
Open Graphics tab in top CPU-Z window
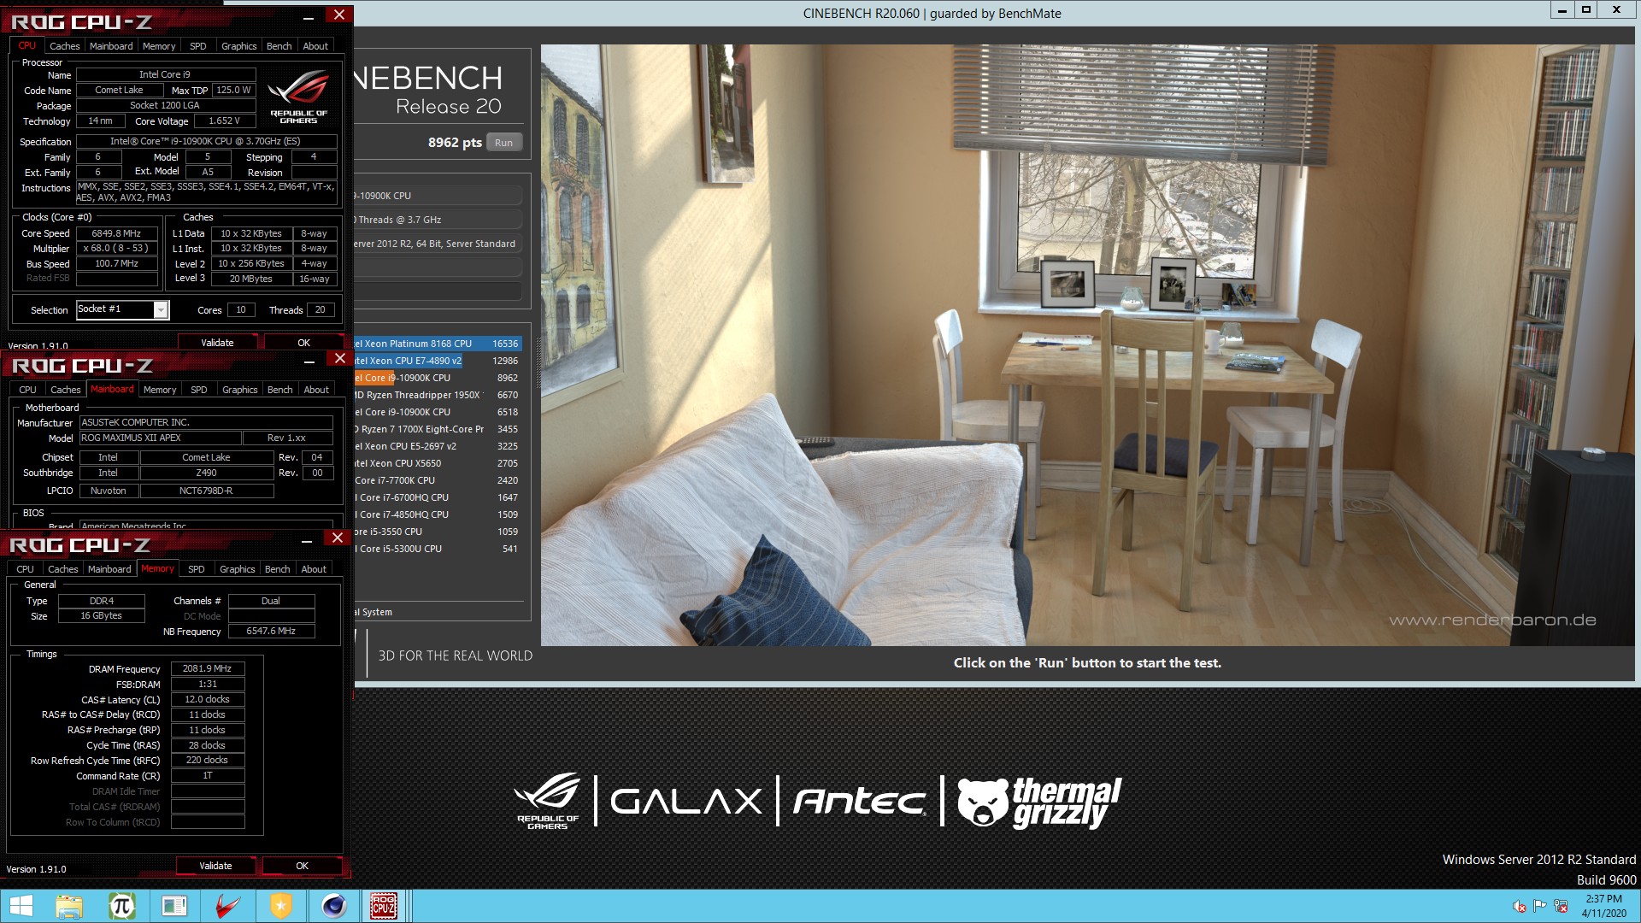(238, 46)
